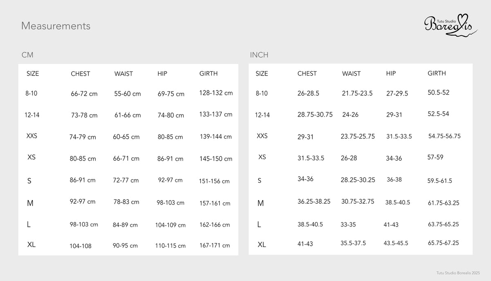The width and height of the screenshot is (491, 281).
Task: Select the GIRTH column header in CM table
Action: [x=208, y=74]
